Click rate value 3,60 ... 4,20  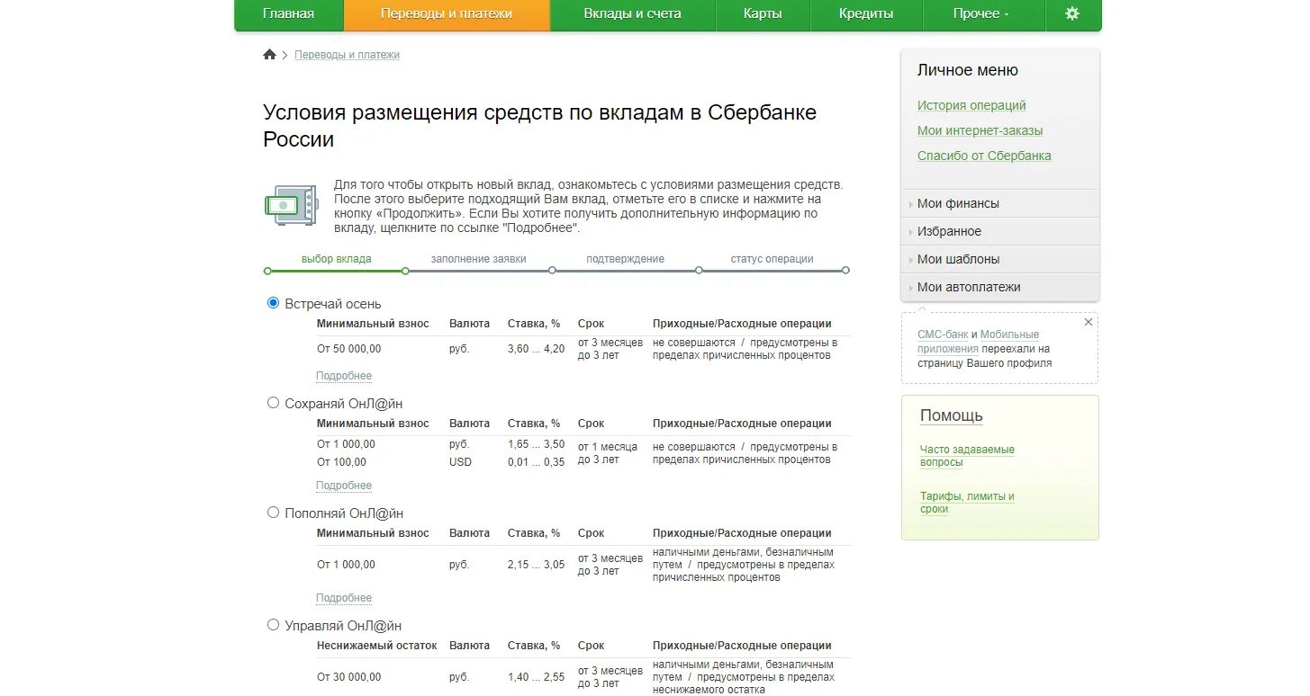[536, 349]
